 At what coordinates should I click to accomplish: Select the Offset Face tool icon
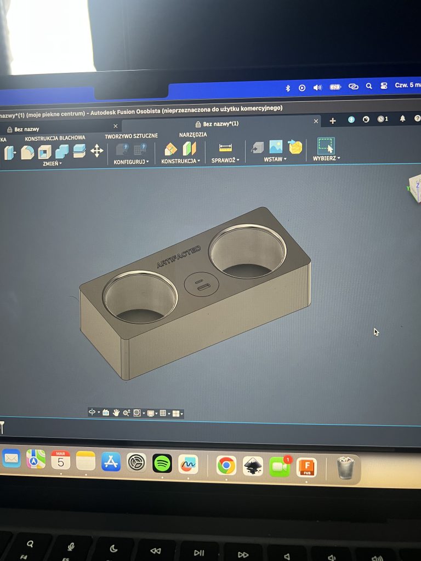point(79,151)
